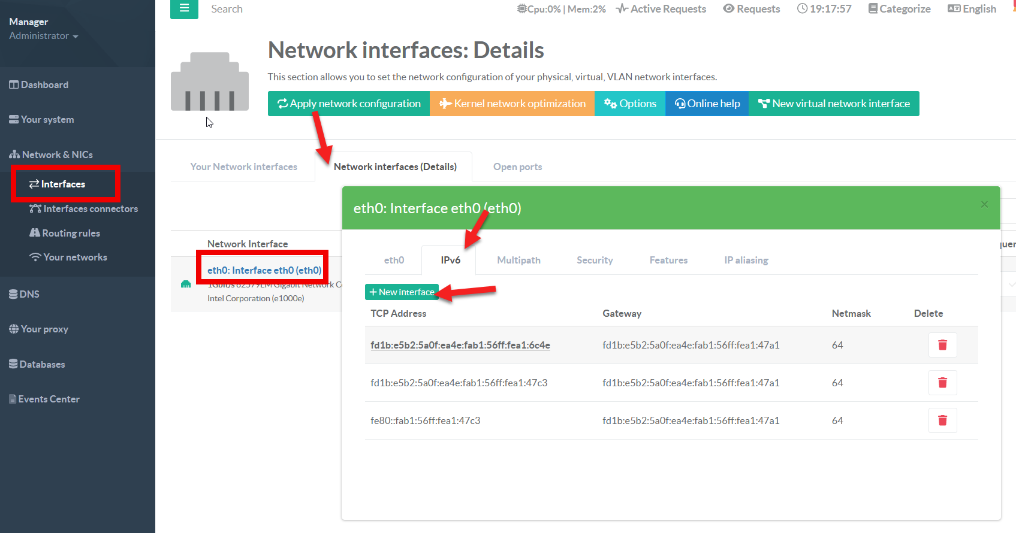Click the trash icon for fe80::fab1:56ff:fea1:47c3
This screenshot has height=533, width=1016.
942,420
